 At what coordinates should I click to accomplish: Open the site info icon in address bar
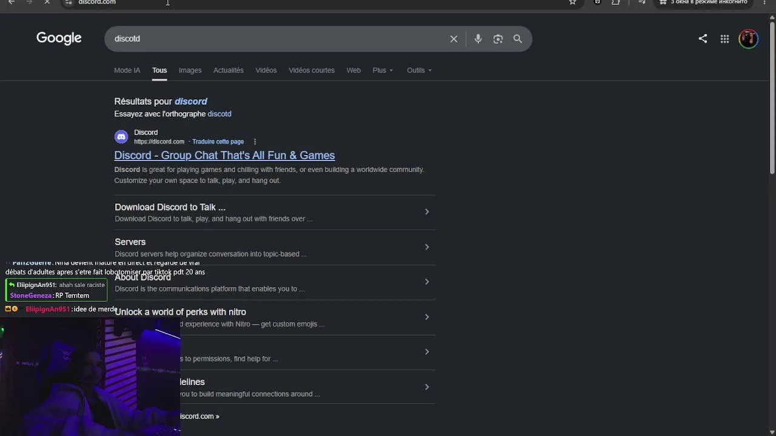69,2
